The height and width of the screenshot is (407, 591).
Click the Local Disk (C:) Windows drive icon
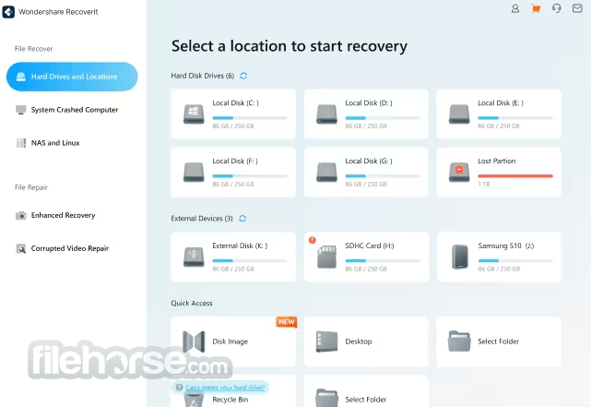click(x=194, y=114)
